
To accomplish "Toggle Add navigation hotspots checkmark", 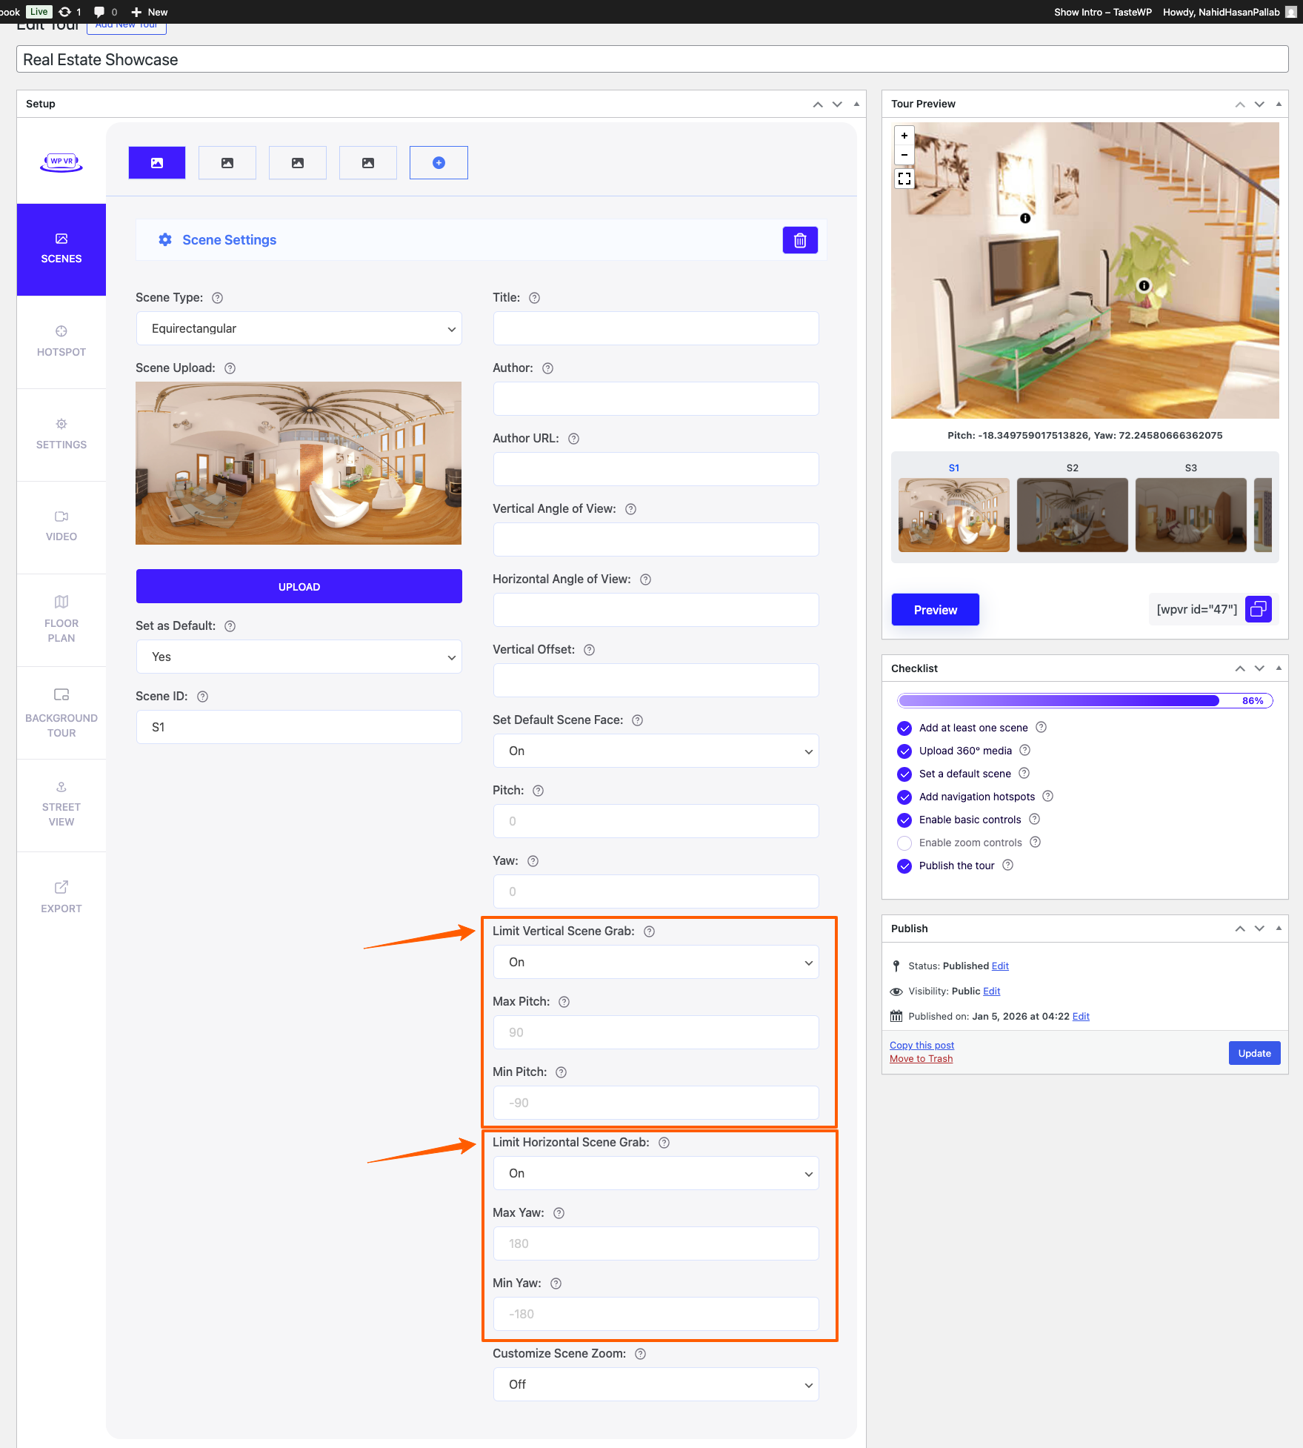I will click(904, 797).
